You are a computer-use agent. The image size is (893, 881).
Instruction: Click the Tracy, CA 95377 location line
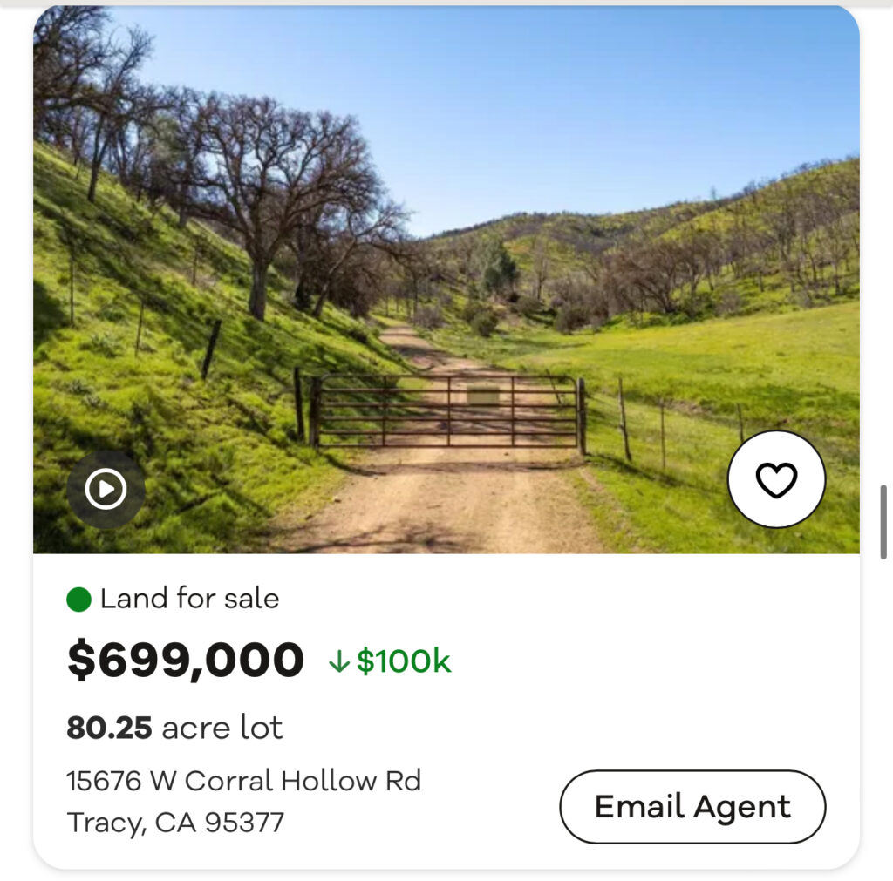tap(175, 822)
